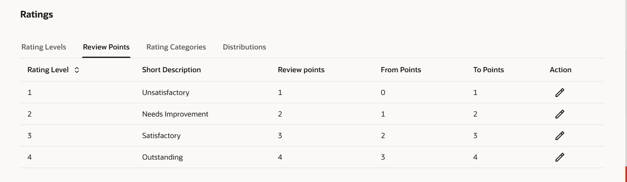The image size is (627, 182).
Task: Click the Short Description column header
Action: click(x=172, y=70)
